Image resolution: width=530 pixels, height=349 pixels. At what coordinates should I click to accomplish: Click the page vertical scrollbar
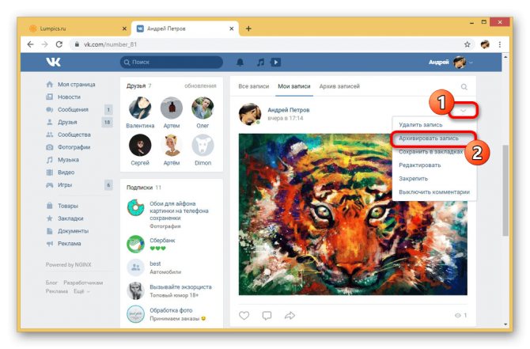[x=505, y=191]
